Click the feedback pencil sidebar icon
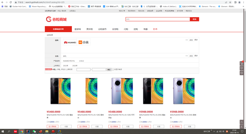Screen dimensions: 246x134 242,127
